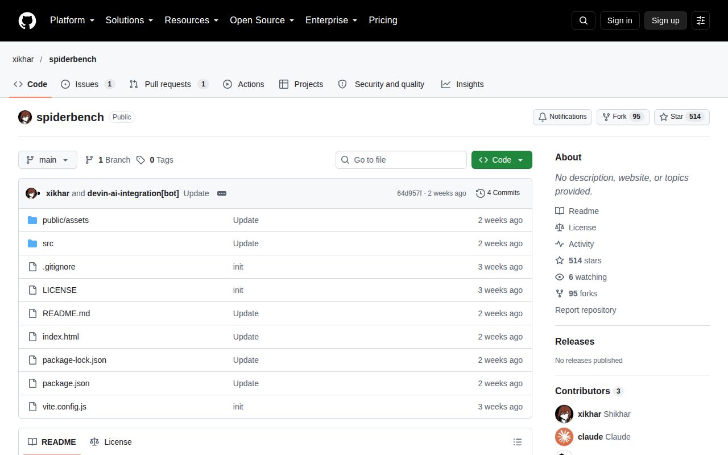Click repo owner avatar beside spiderbench title
The image size is (728, 455).
(x=25, y=117)
